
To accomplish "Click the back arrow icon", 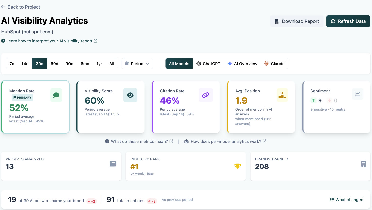I will pyautogui.click(x=3, y=7).
